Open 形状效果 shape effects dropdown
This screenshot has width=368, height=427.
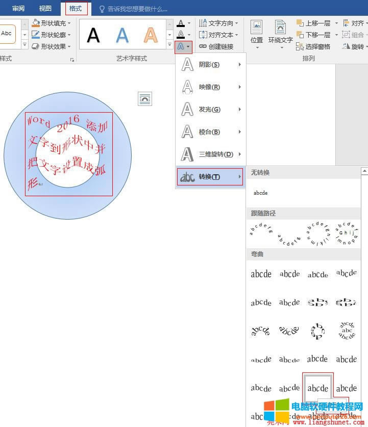pos(51,46)
